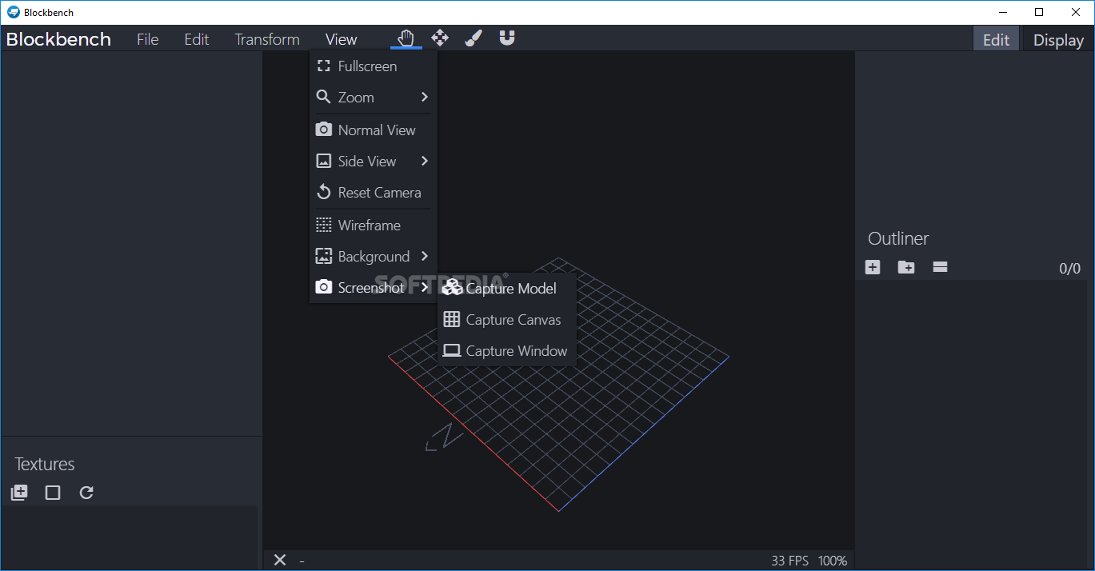Select the hand move tool

pyautogui.click(x=406, y=38)
